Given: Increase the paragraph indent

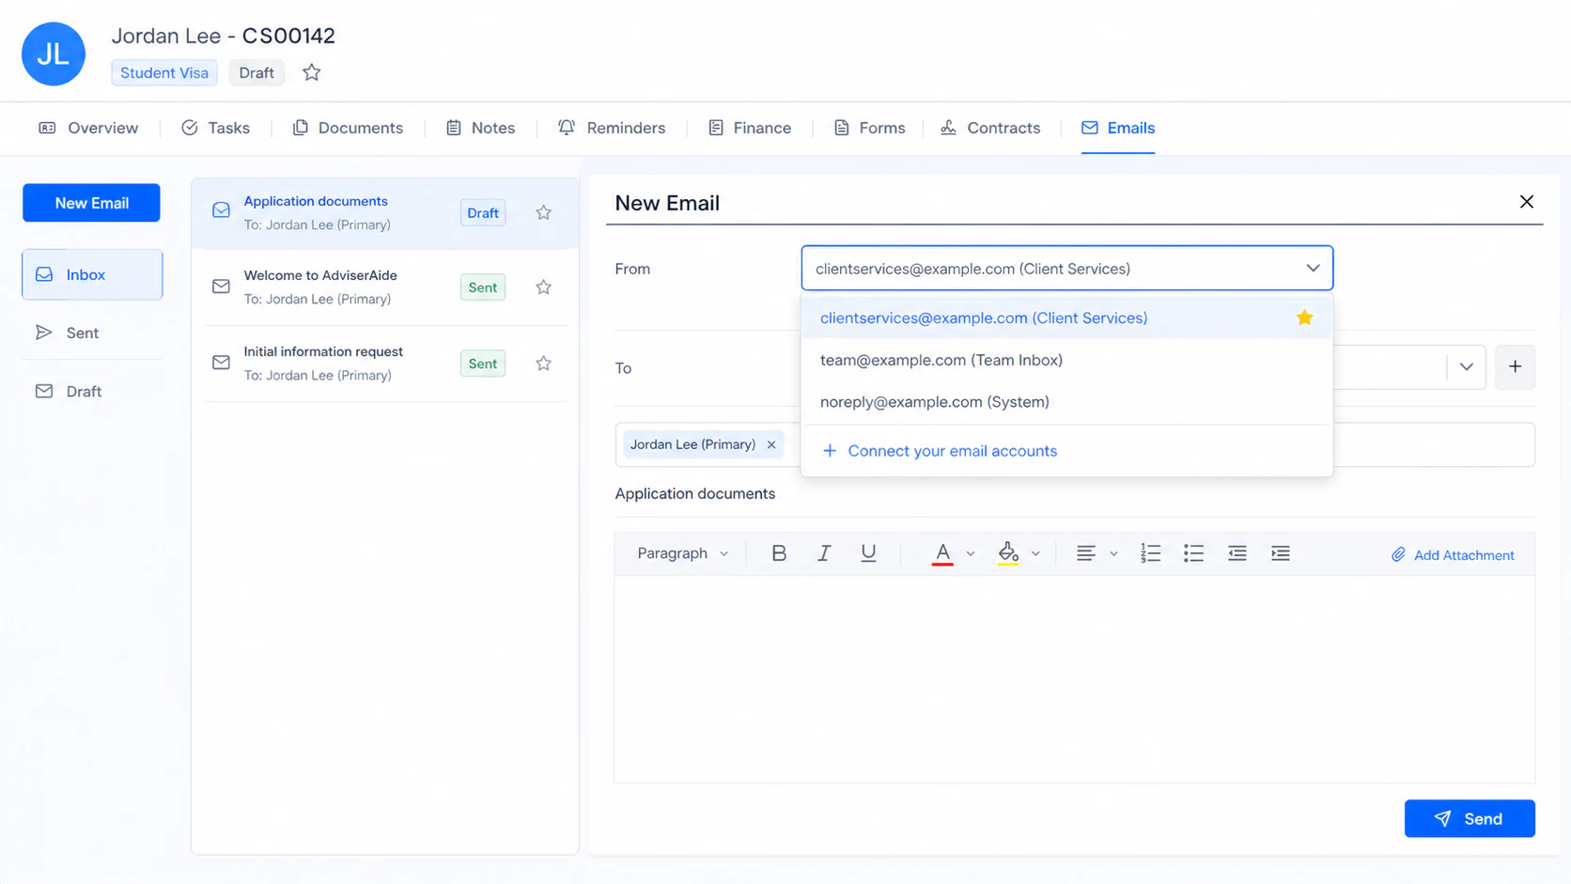Looking at the screenshot, I should click(x=1281, y=553).
